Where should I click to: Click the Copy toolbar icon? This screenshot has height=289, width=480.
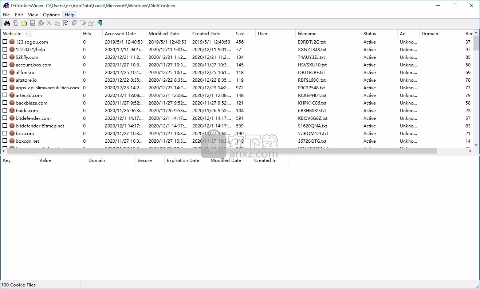click(x=57, y=23)
